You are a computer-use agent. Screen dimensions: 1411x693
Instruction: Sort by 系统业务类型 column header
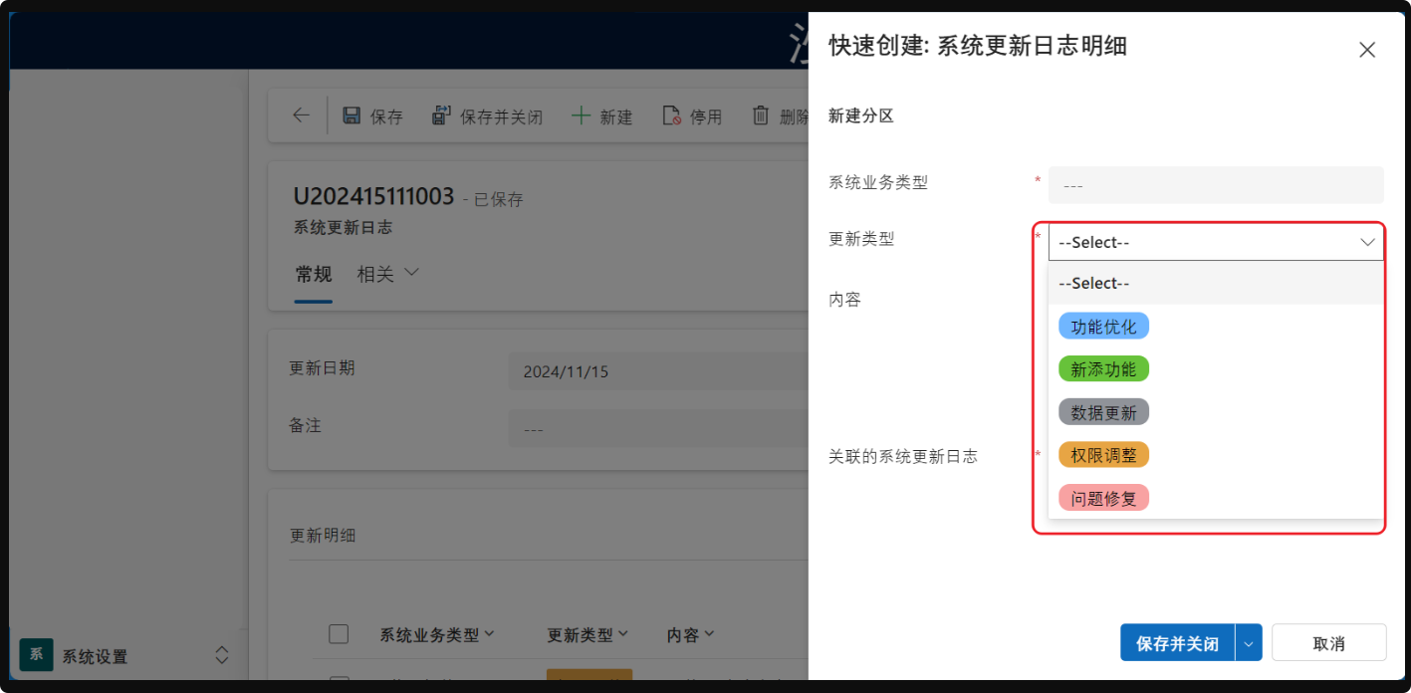(x=437, y=634)
